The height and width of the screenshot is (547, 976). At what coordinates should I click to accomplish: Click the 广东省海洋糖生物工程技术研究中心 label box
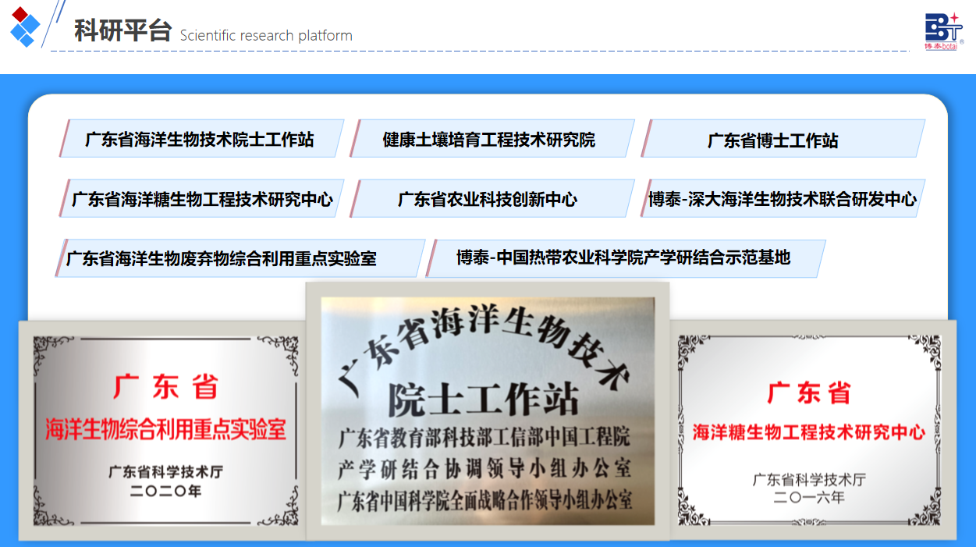[x=202, y=199]
